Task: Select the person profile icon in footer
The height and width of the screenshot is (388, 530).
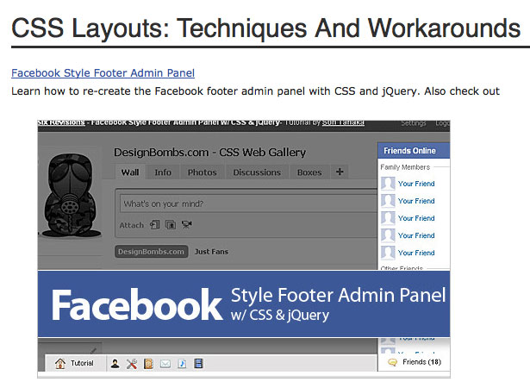Action: [x=115, y=364]
